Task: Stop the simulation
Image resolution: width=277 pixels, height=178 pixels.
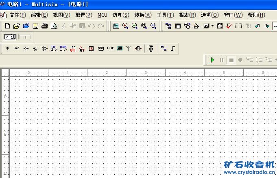Action: click(231, 60)
